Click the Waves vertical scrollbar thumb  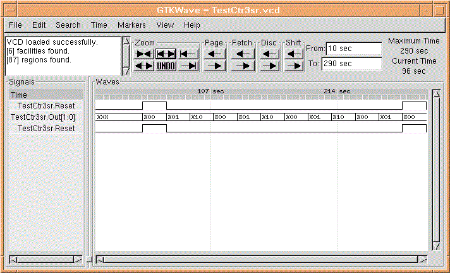click(x=436, y=170)
